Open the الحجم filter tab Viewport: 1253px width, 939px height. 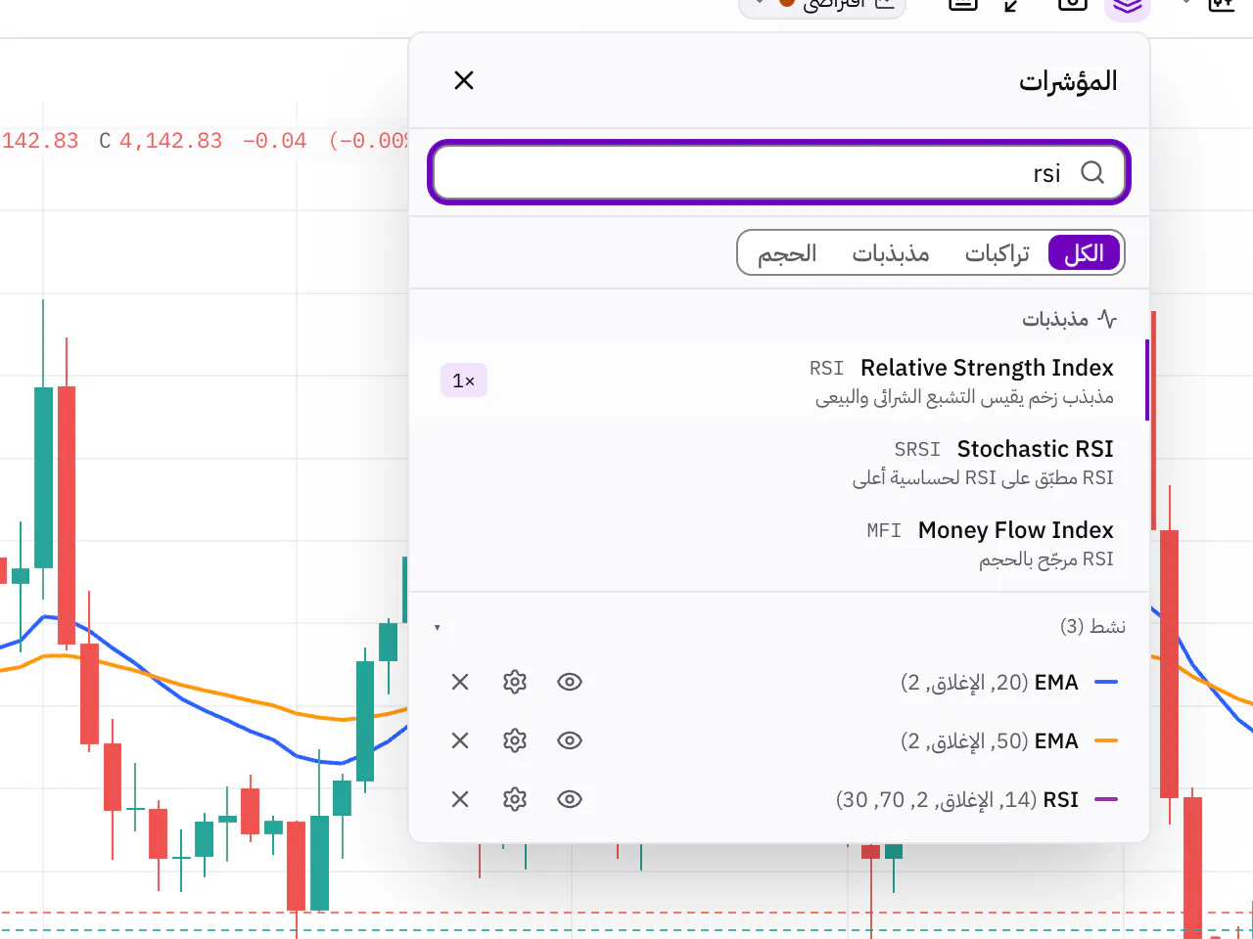[787, 253]
